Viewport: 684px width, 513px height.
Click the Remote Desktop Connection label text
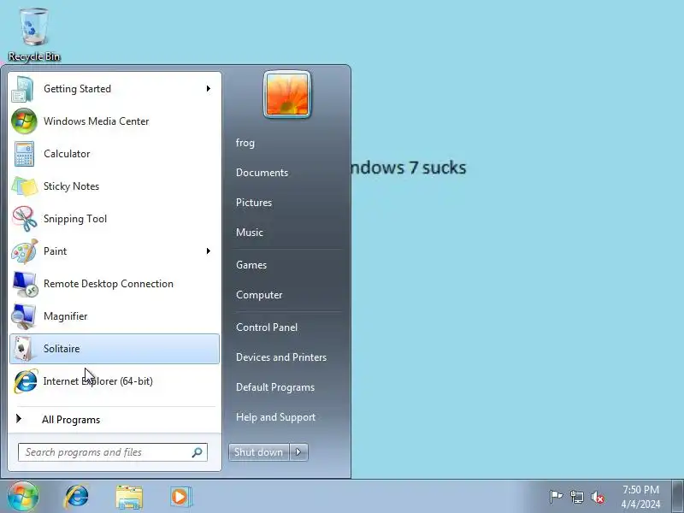click(x=109, y=284)
